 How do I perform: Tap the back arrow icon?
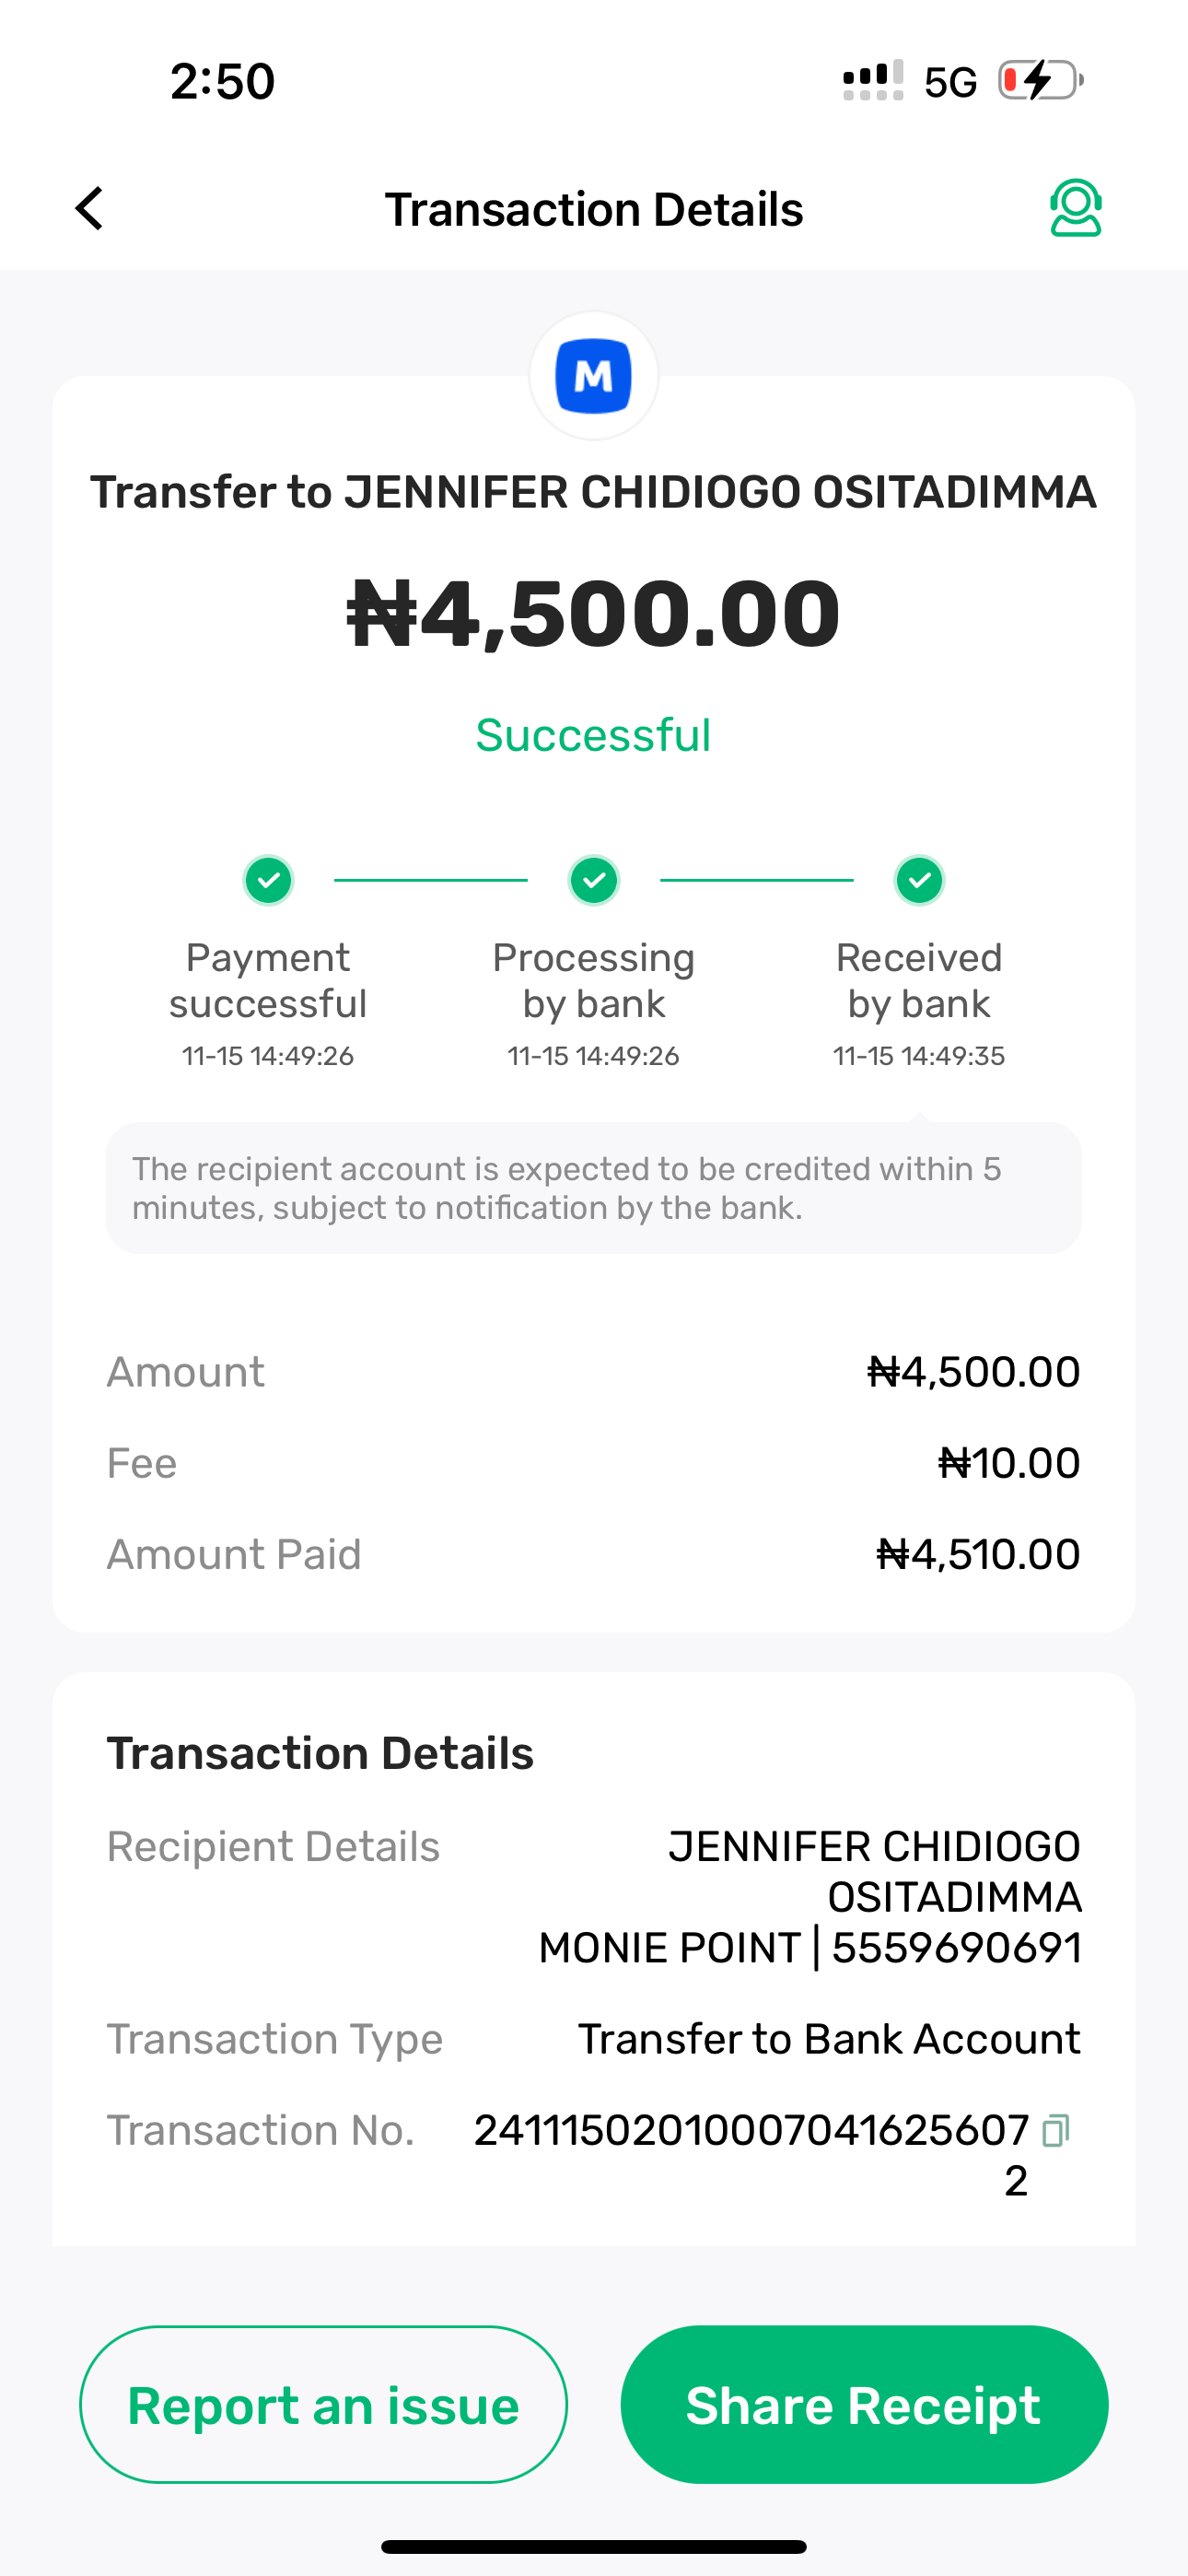coord(90,208)
